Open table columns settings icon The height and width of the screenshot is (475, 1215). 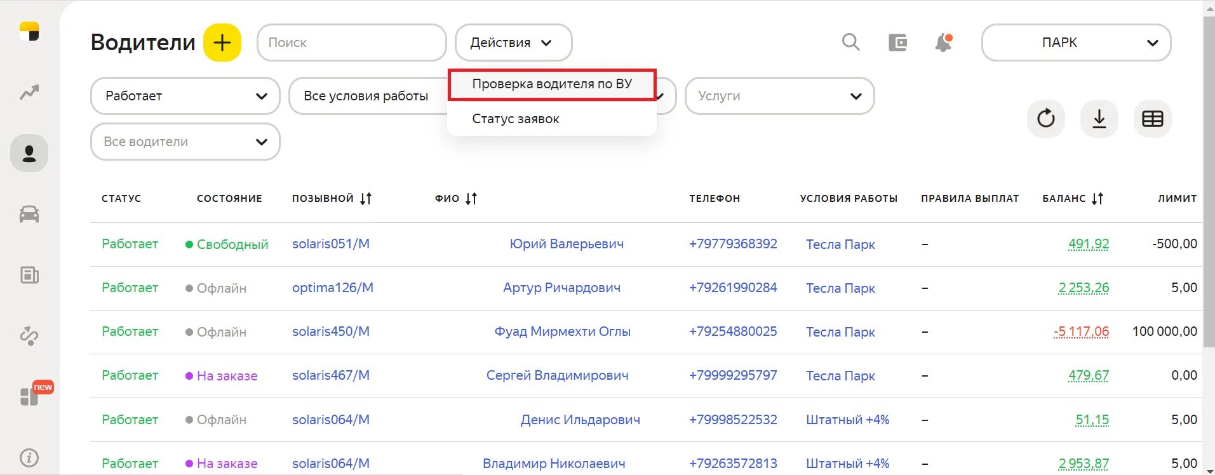[x=1153, y=119]
